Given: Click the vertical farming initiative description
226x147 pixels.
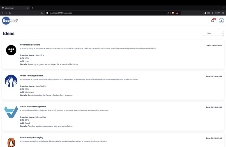Looking at the screenshot, I should pyautogui.click(x=79, y=79).
